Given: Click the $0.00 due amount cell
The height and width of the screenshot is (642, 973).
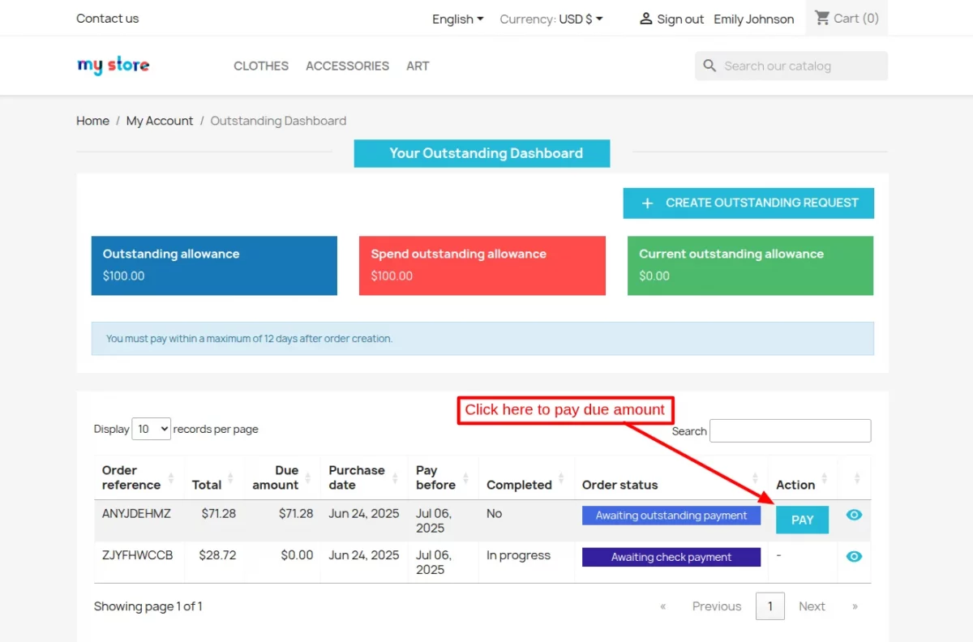Looking at the screenshot, I should [297, 555].
